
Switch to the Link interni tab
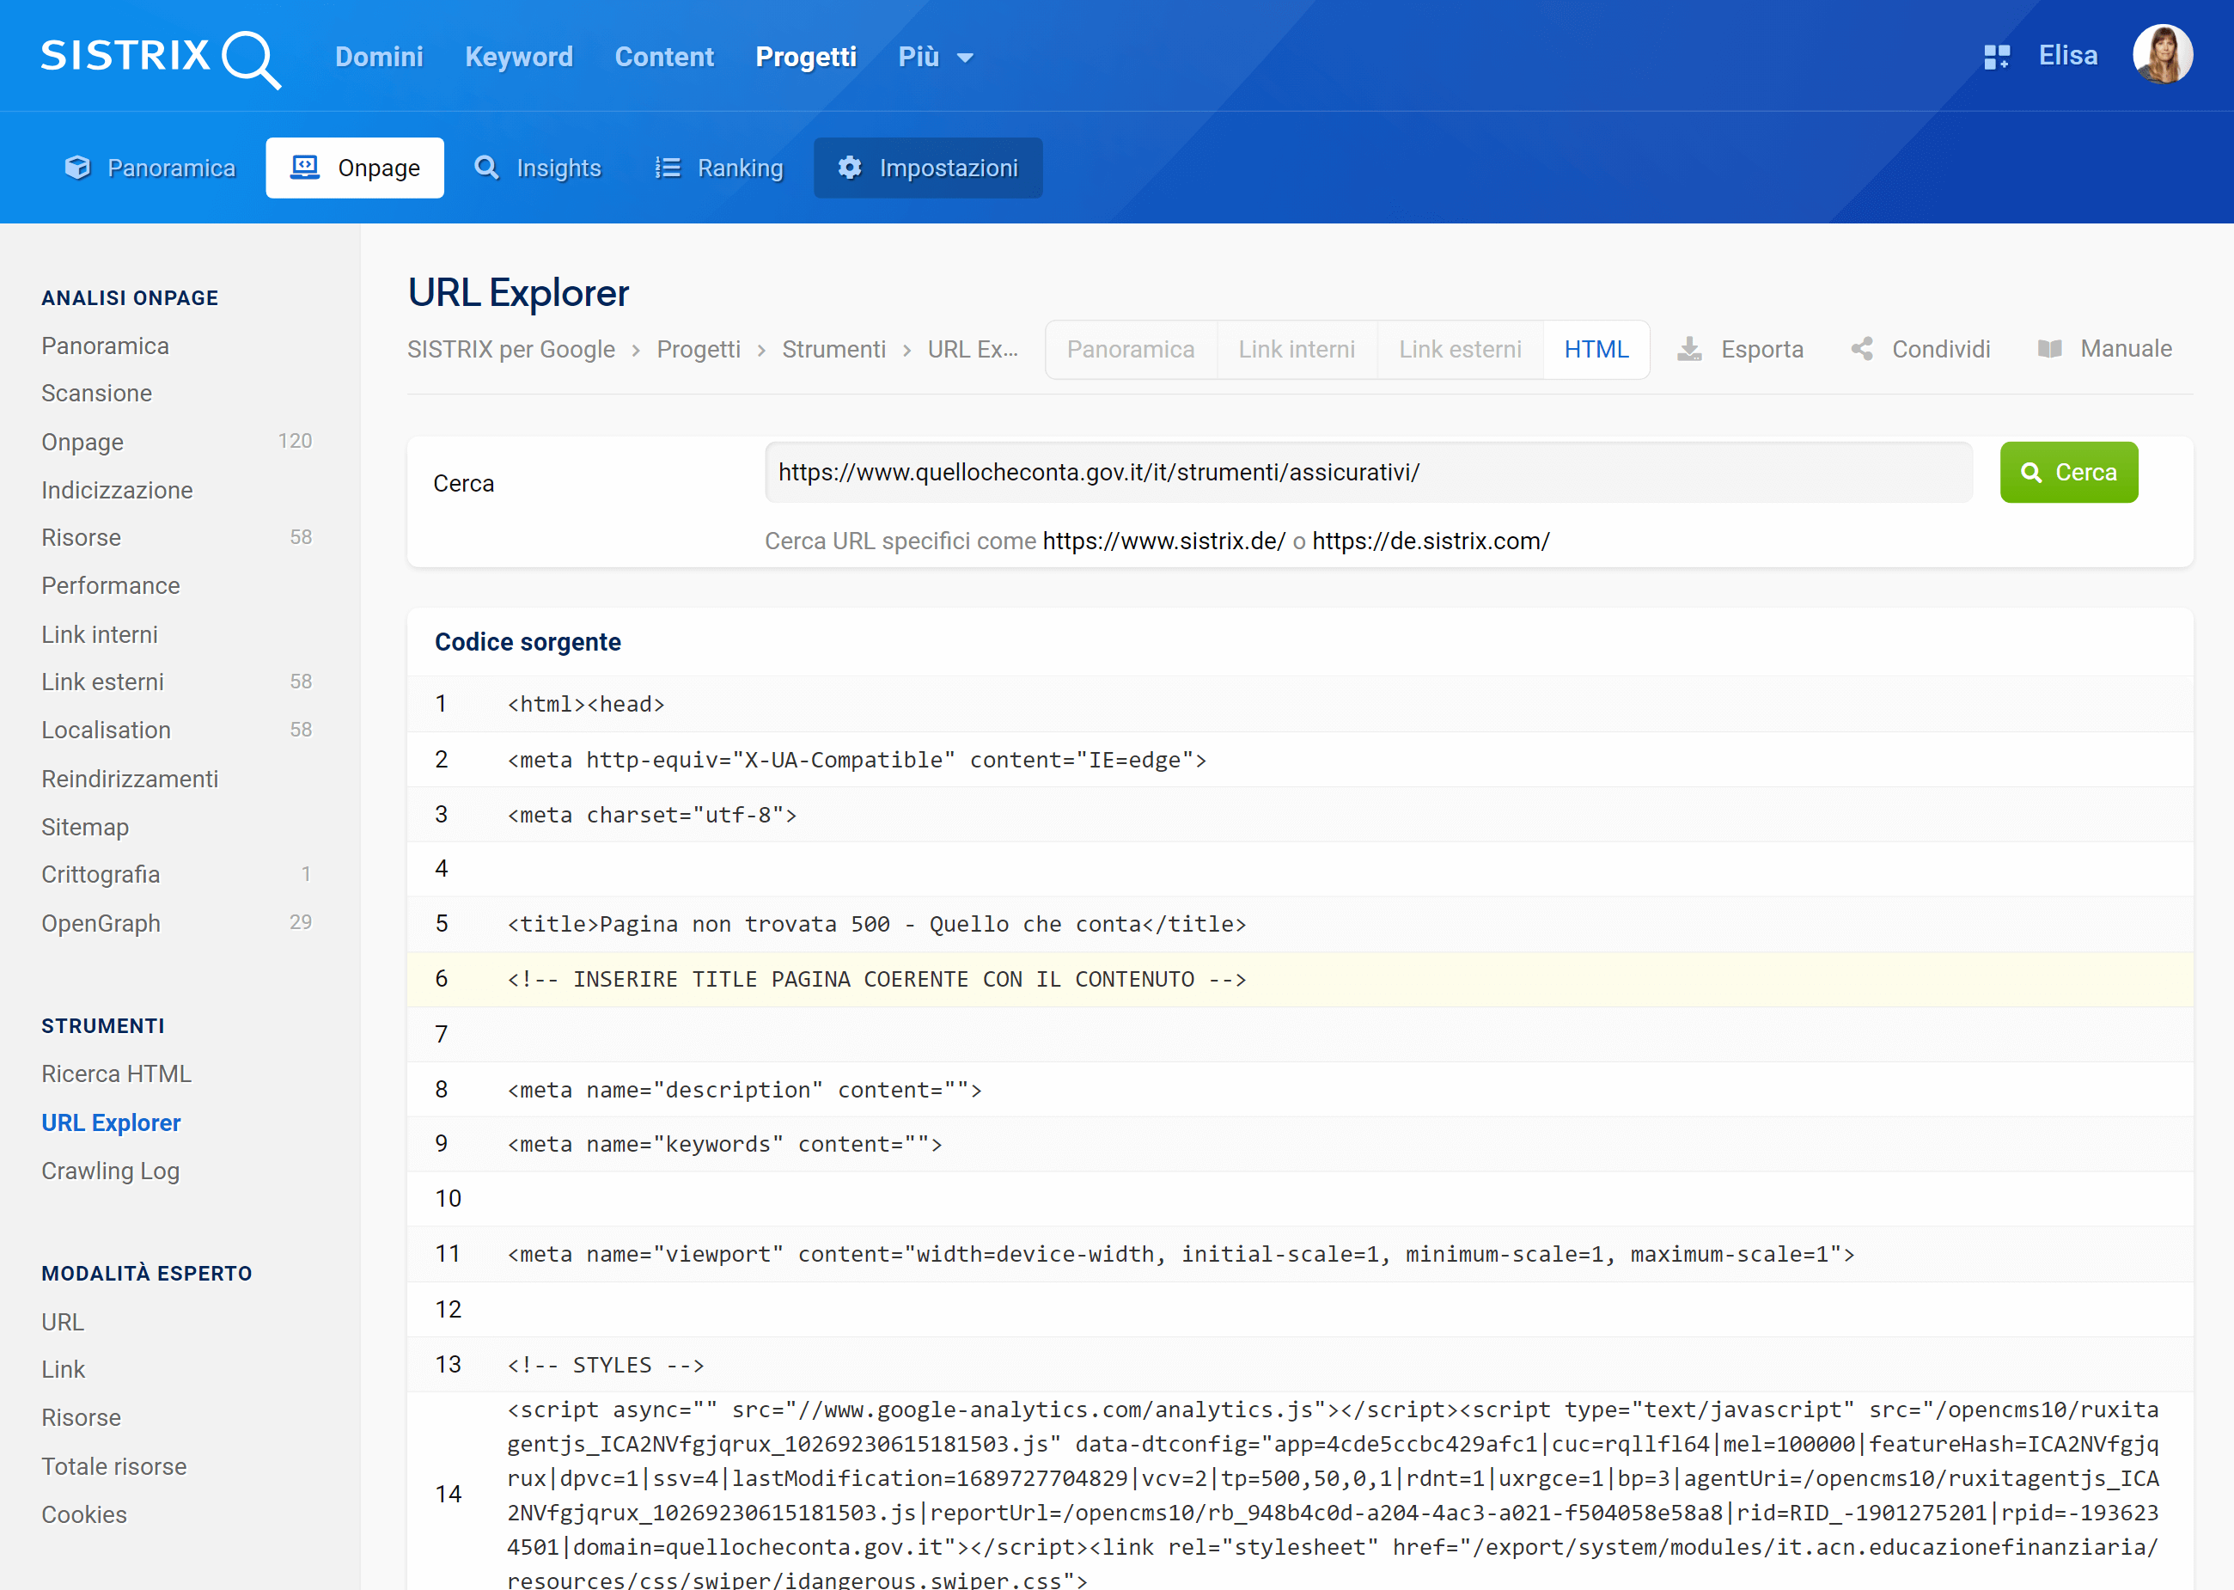coord(1297,350)
